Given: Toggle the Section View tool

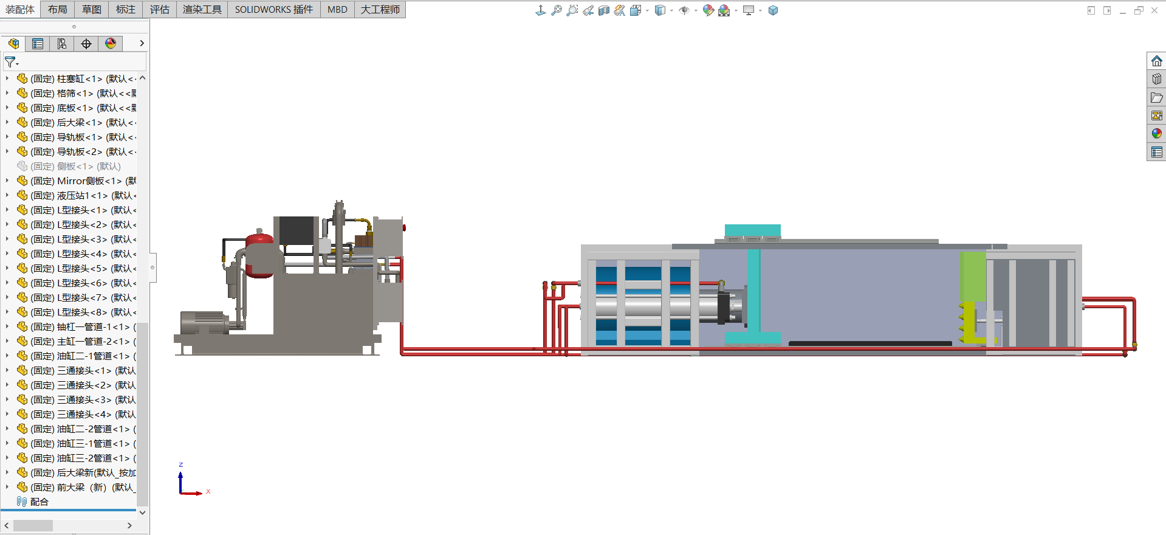Looking at the screenshot, I should coord(603,10).
